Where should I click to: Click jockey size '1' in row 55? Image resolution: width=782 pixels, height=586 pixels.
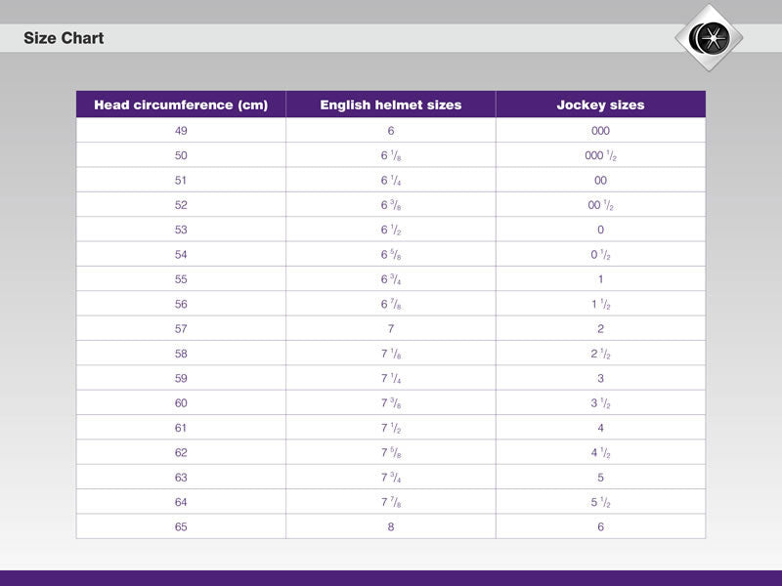click(600, 279)
